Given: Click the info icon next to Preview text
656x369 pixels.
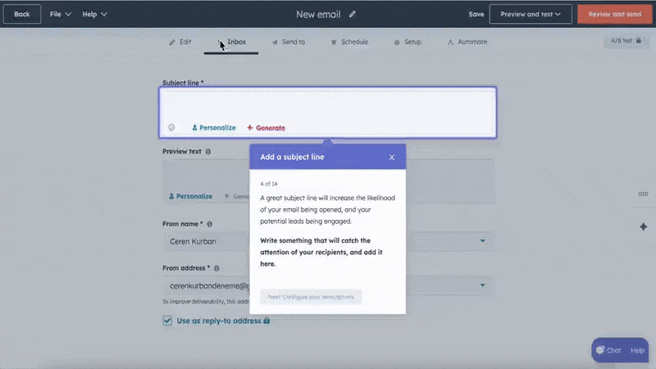Looking at the screenshot, I should coord(208,152).
